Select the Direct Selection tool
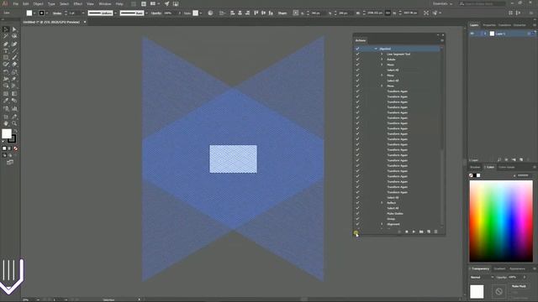Image resolution: width=538 pixels, height=302 pixels. coord(14,29)
